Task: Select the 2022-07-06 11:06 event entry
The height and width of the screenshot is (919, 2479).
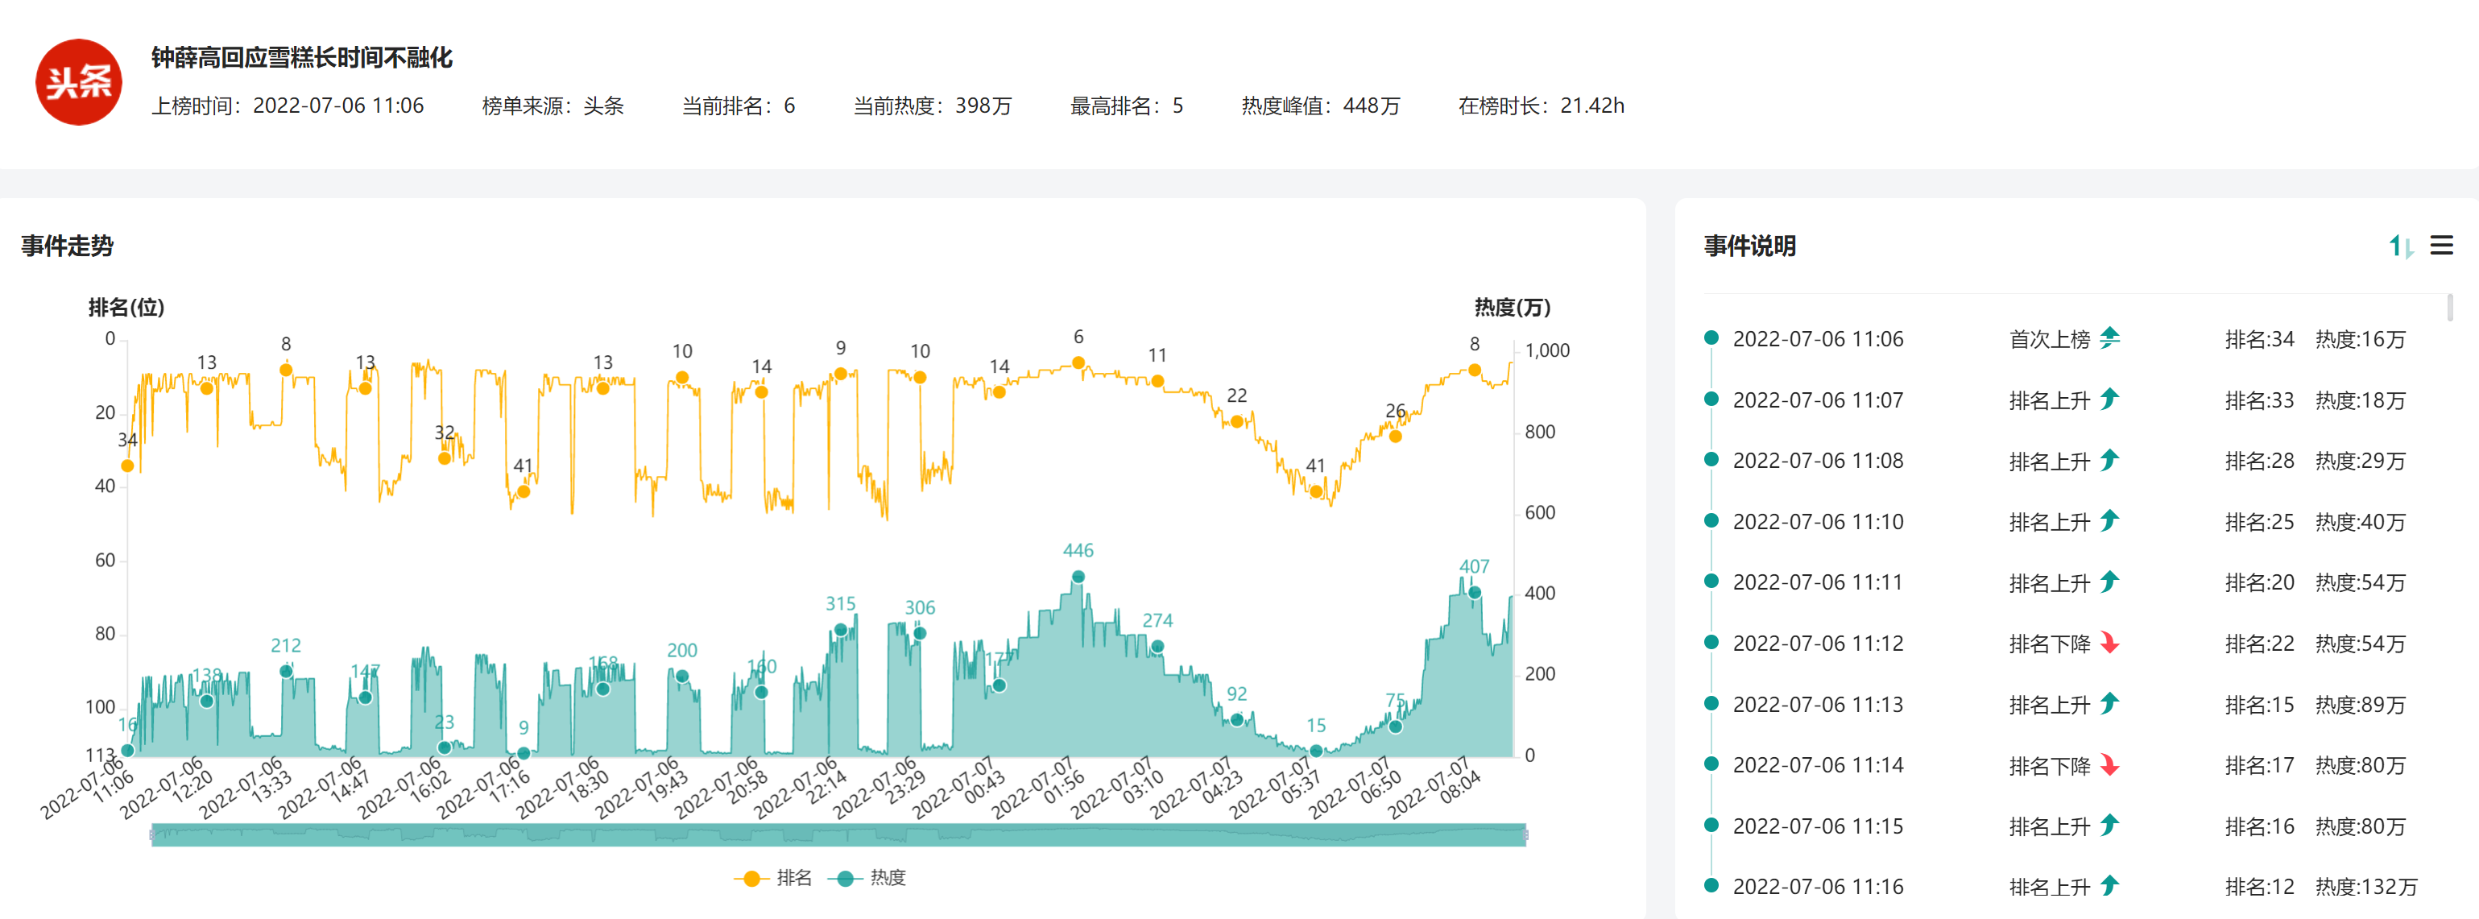Action: click(1817, 339)
